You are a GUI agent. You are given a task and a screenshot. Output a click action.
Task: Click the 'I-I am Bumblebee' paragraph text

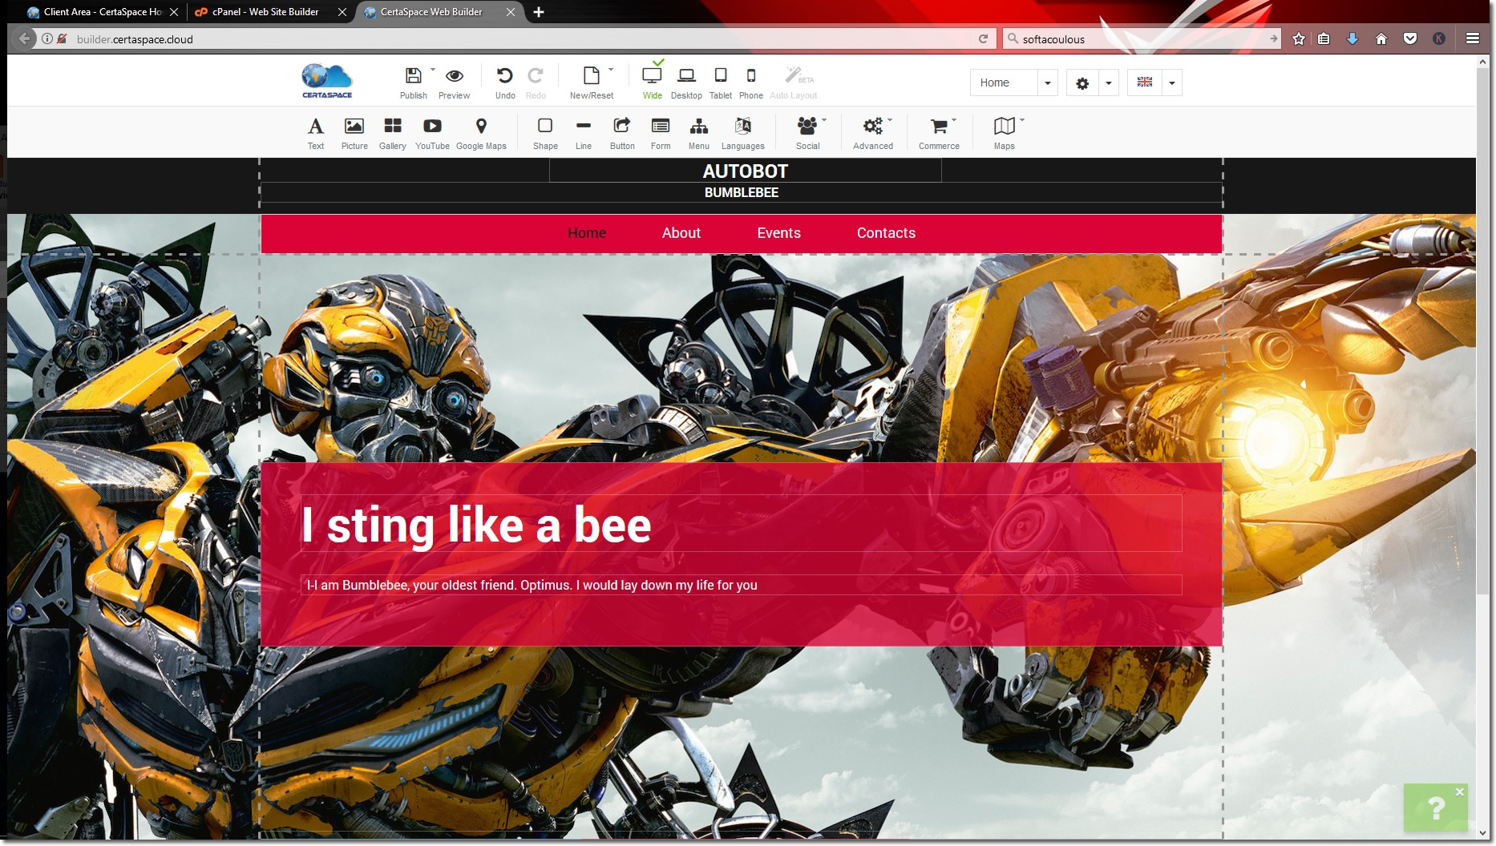(532, 585)
